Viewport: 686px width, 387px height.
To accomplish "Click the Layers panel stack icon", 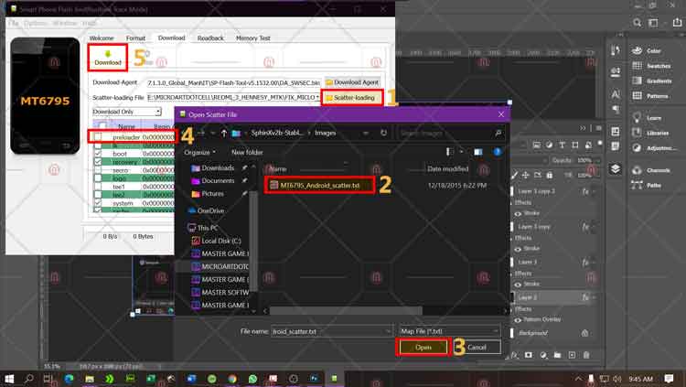I will tap(616, 169).
